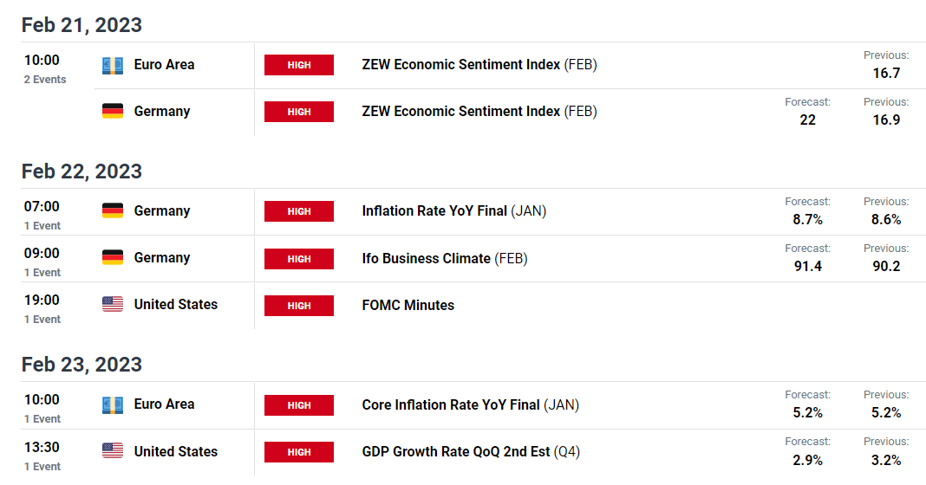The image size is (926, 485).
Task: Click the HIGH badge next to FOMC Minutes
Action: coord(299,306)
